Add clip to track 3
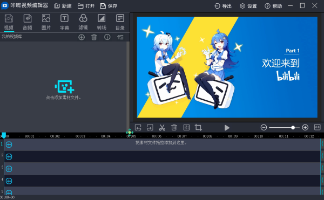324x200 pixels. pyautogui.click(x=9, y=169)
